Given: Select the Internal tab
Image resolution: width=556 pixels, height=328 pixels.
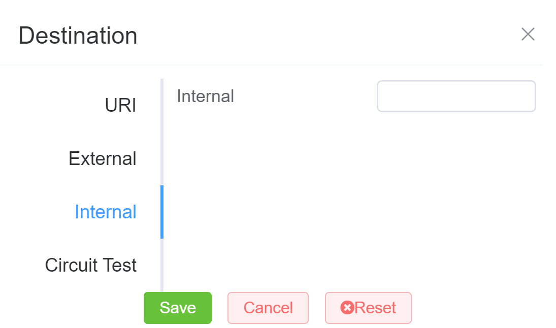Looking at the screenshot, I should (x=106, y=212).
